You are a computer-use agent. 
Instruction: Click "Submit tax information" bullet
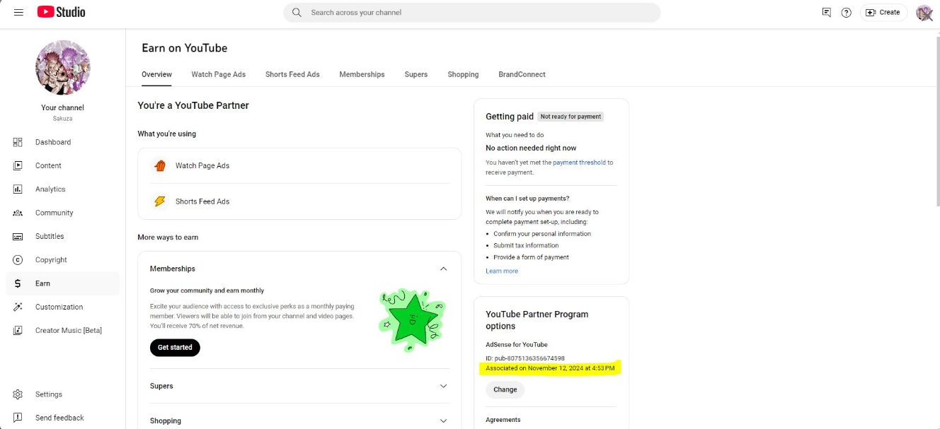coord(526,245)
